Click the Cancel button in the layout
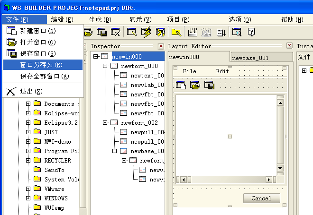Image resolution: width=313 pixels, height=215 pixels. pos(261,198)
